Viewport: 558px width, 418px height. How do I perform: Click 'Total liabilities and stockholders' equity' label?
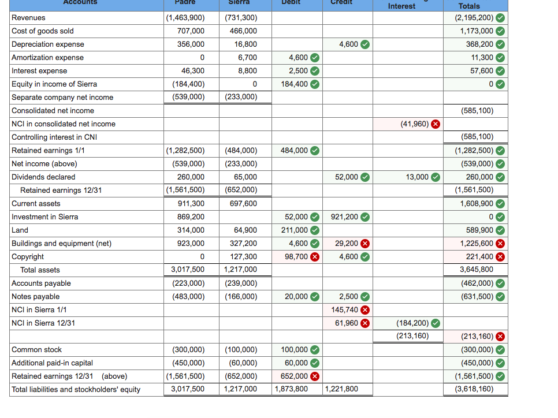tap(76, 390)
